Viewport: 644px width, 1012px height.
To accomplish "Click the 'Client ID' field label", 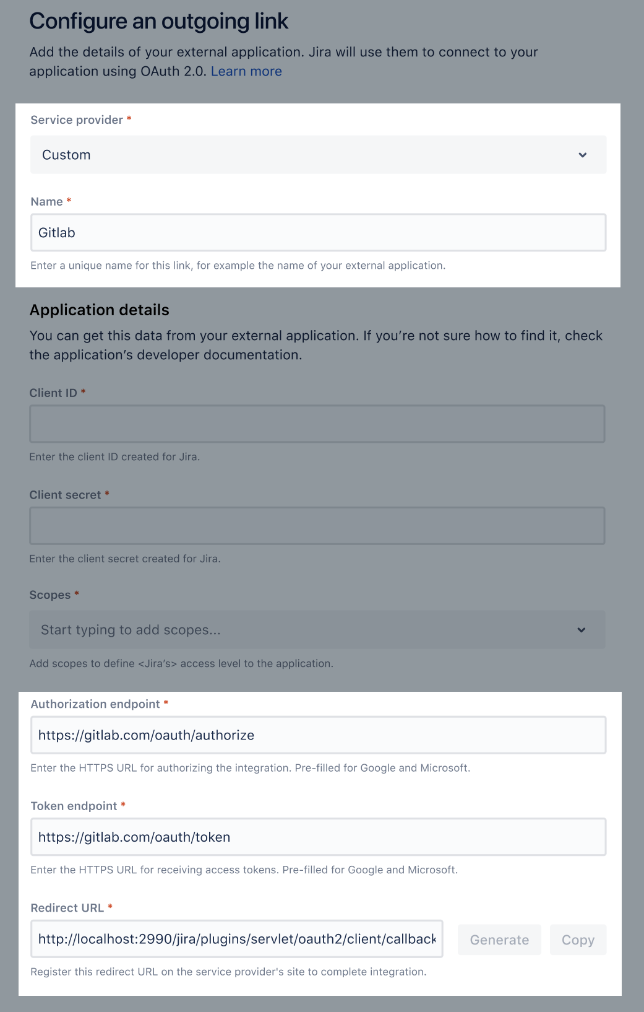I will tap(53, 393).
